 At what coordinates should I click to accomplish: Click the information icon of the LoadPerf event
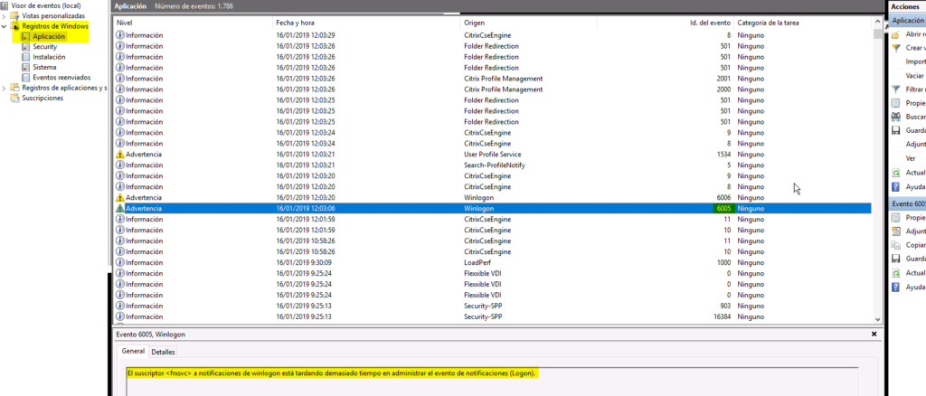(120, 263)
